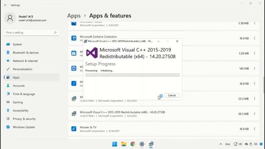Open Google Chrome from taskbar

coord(133,144)
